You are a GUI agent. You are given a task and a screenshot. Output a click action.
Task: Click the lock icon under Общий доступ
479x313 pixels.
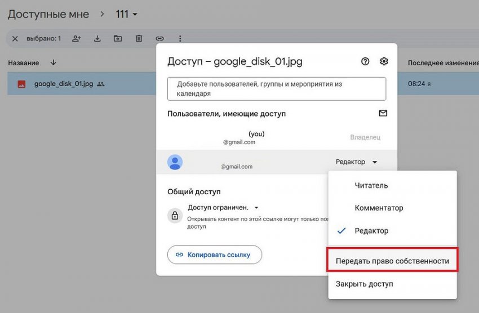175,216
